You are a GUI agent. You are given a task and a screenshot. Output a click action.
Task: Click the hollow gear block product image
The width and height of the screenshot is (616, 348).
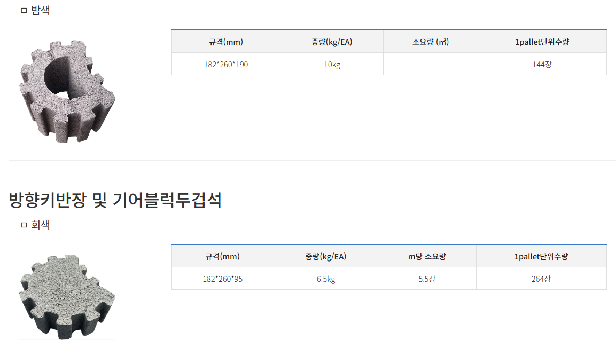tap(67, 91)
